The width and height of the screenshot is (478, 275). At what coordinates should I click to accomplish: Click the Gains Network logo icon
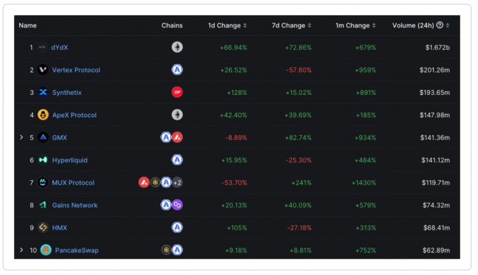click(43, 205)
